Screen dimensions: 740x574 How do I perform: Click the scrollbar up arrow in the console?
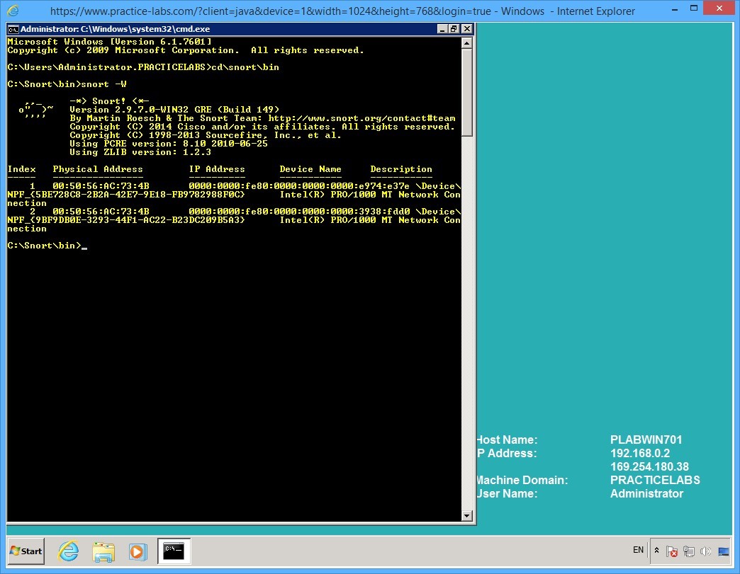point(467,42)
